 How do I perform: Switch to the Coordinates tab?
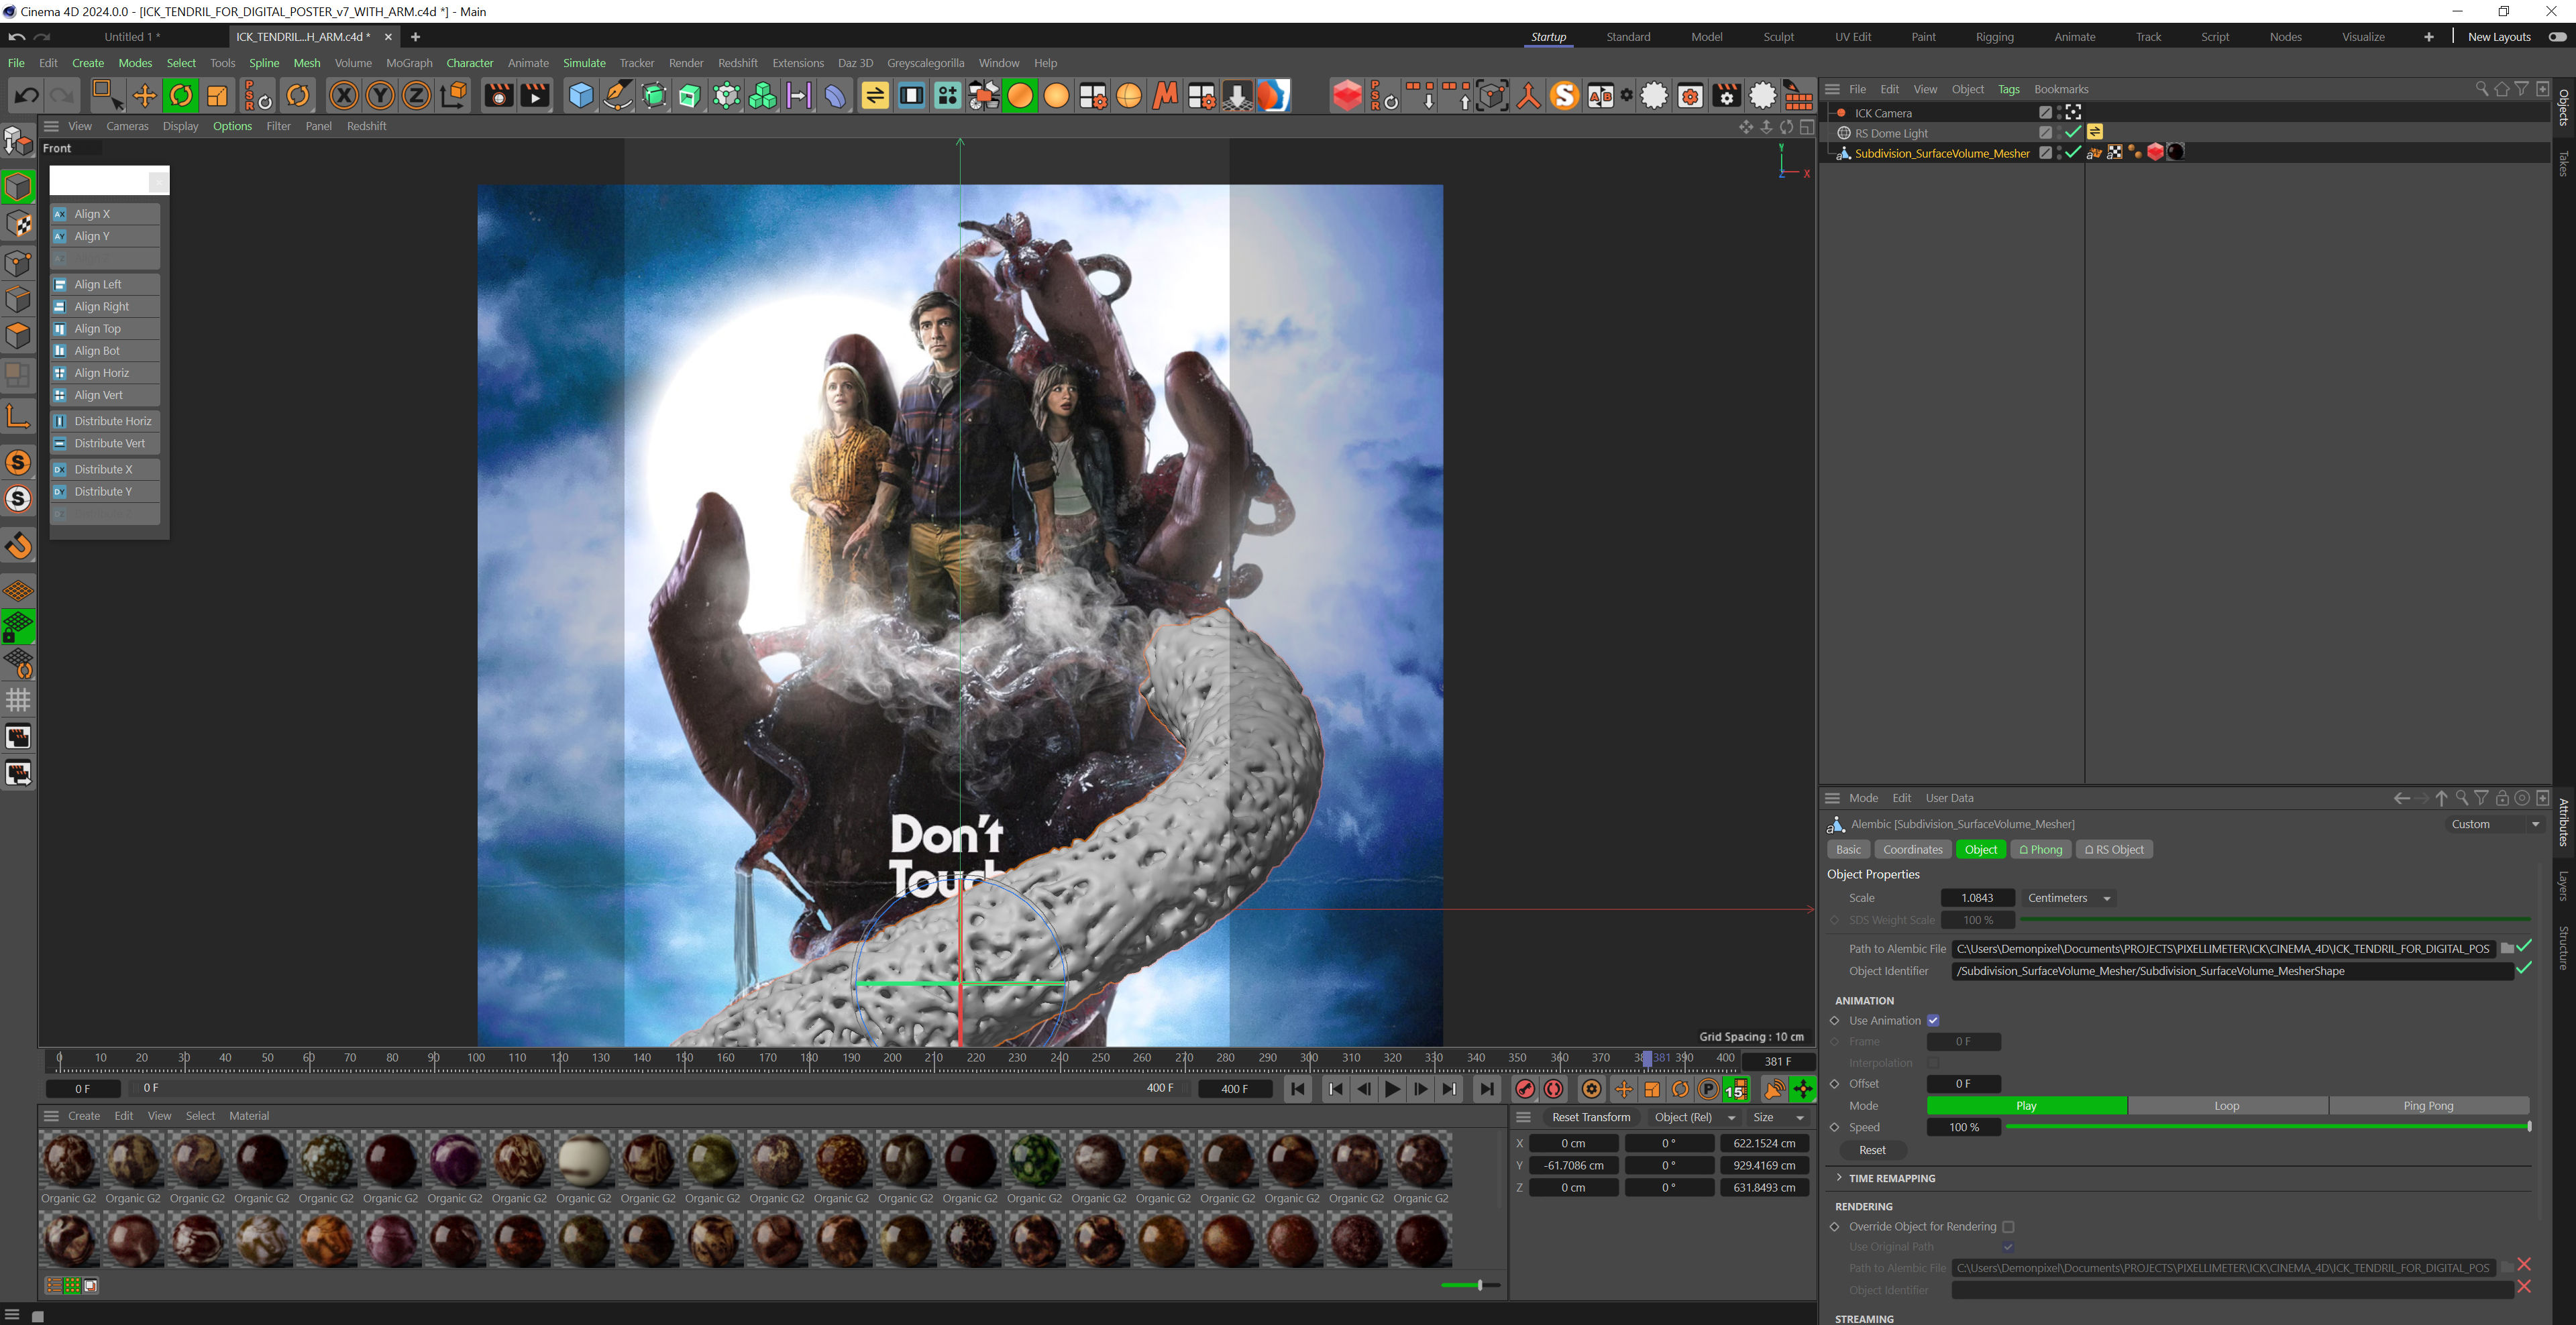click(1912, 850)
